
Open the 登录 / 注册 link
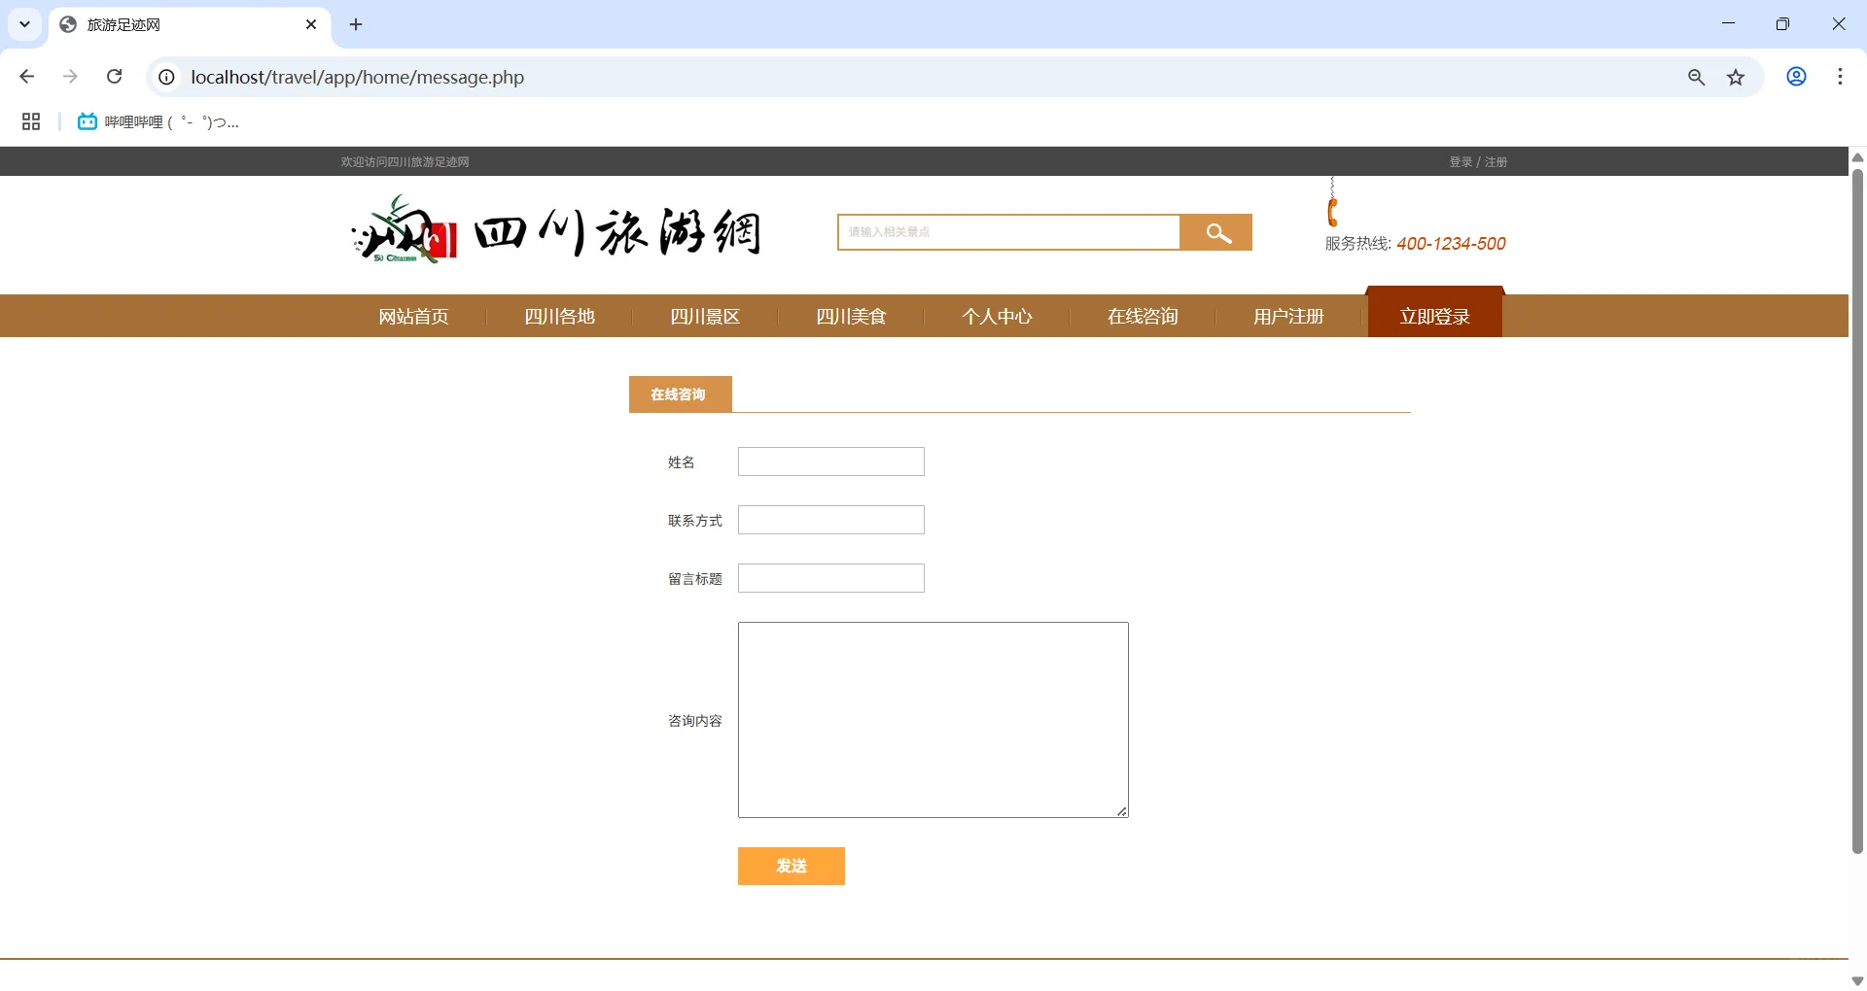click(1476, 161)
